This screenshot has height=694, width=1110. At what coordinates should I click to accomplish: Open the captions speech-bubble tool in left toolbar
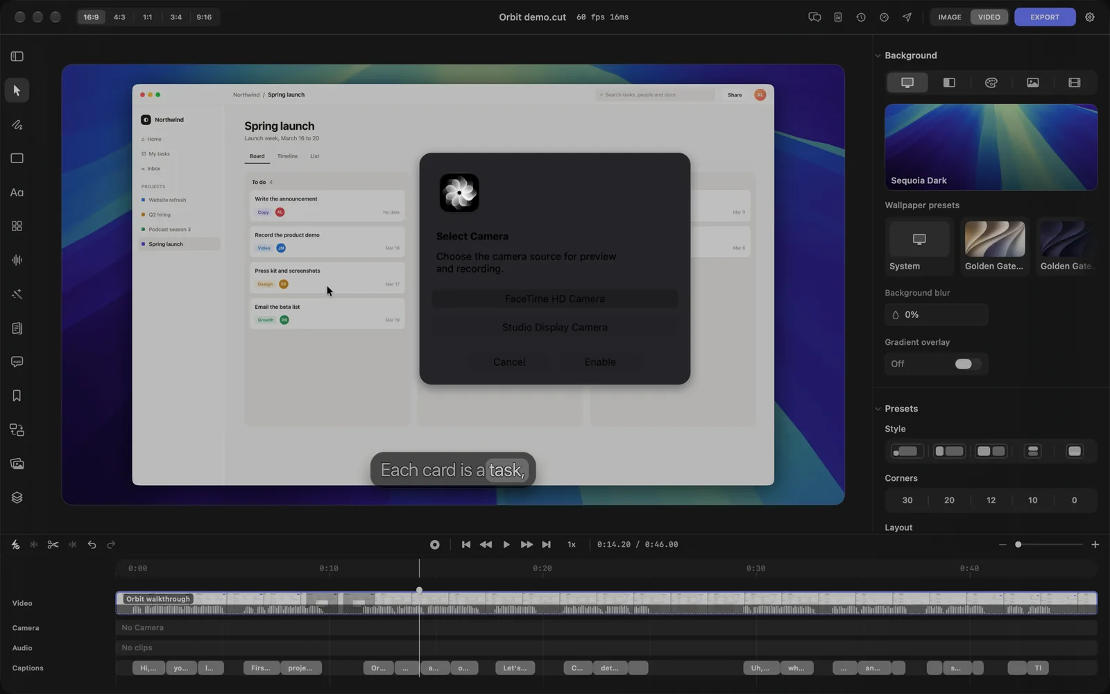coord(17,362)
